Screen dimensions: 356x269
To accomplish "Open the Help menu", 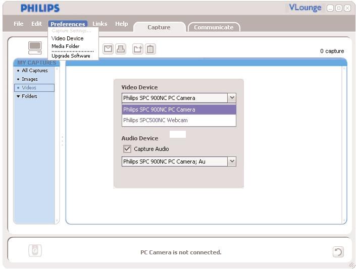I will [122, 24].
